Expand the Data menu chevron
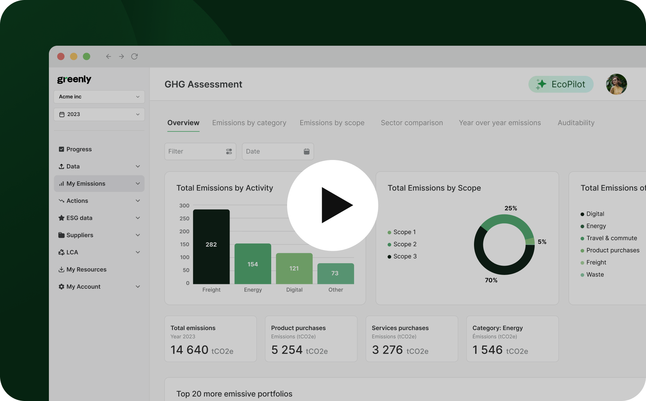646x401 pixels. [138, 166]
